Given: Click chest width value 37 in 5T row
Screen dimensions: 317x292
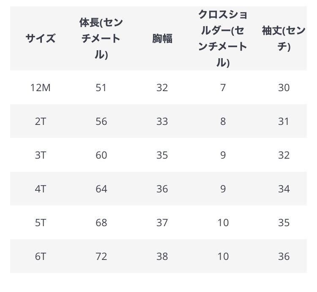Looking at the screenshot, I should [162, 223].
